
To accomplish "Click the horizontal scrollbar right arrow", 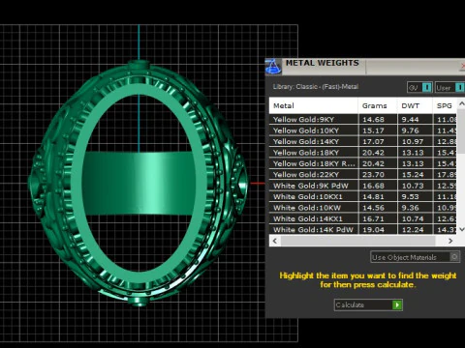I will [450, 241].
